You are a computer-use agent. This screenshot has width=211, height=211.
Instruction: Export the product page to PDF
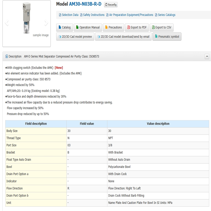point(137,27)
